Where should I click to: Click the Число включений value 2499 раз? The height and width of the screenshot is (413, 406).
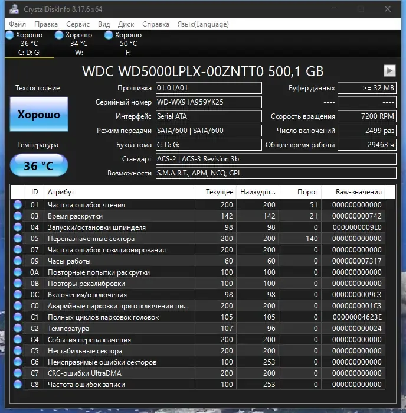pyautogui.click(x=367, y=131)
